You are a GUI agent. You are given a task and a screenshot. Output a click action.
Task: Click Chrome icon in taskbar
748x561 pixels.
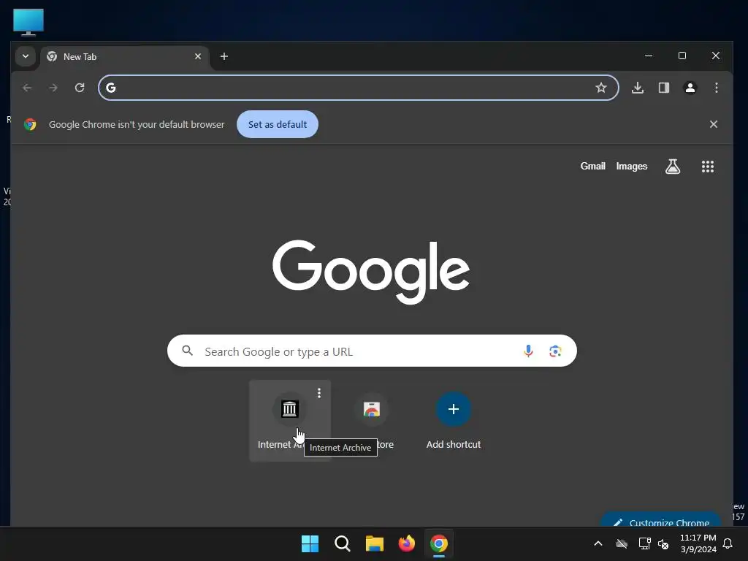(x=439, y=543)
